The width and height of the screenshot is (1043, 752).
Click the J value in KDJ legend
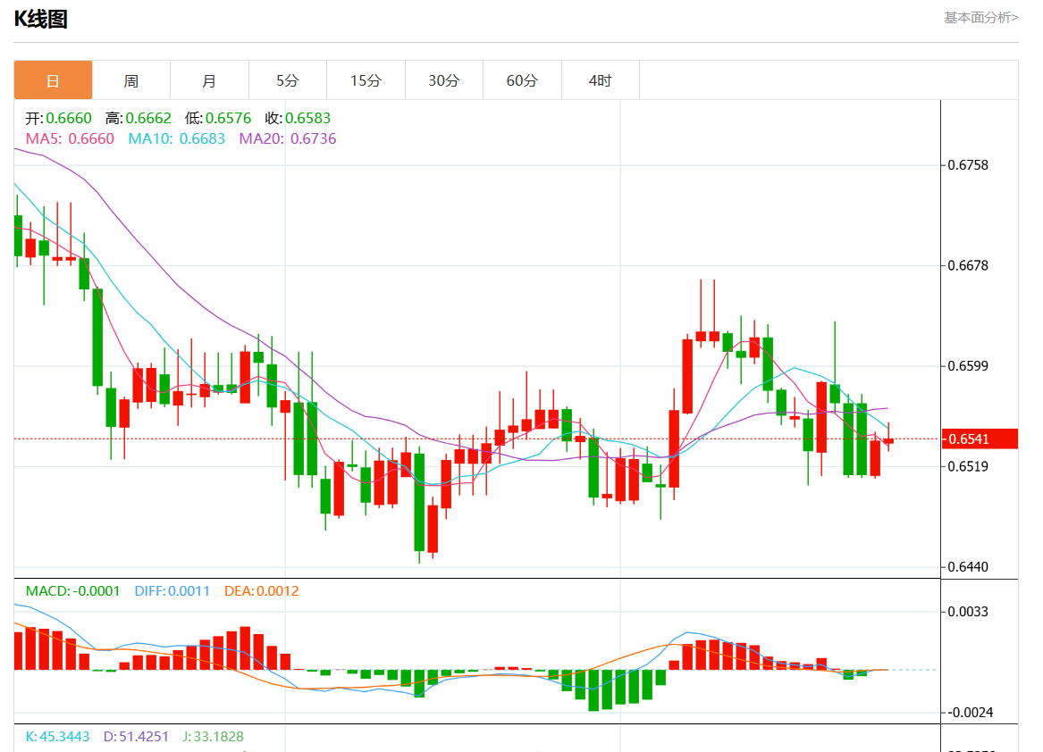tap(213, 737)
